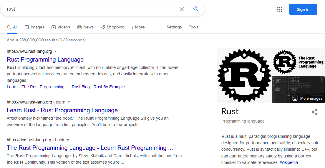Click the About 288,000,000 results text
325x168 pixels.
pos(46,40)
